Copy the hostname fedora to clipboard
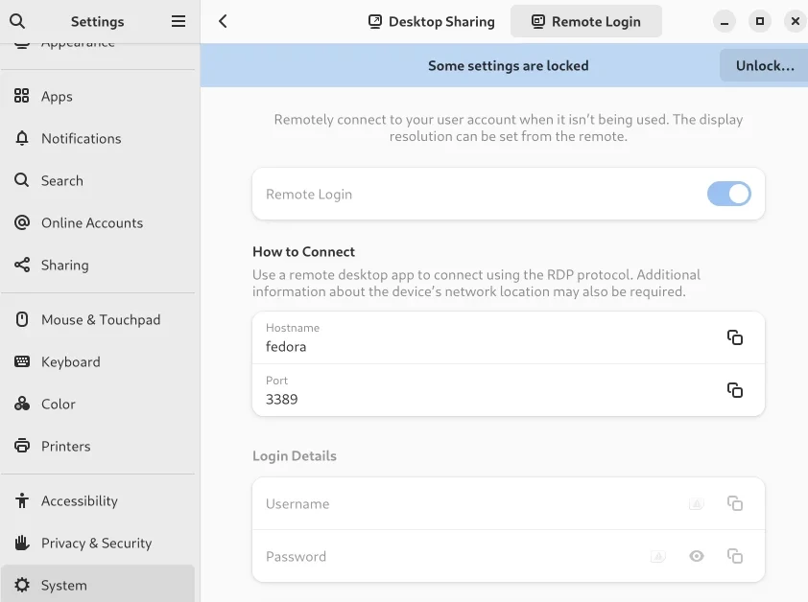The height and width of the screenshot is (602, 808). (734, 337)
